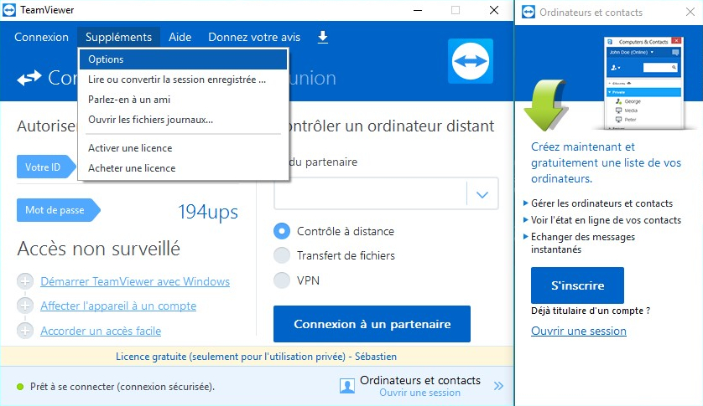
Task: Click the password value 194ups
Action: [x=207, y=212]
